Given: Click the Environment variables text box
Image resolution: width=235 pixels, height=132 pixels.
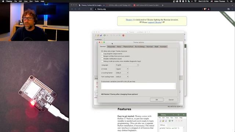Looking at the screenshot, I should pos(138,86).
